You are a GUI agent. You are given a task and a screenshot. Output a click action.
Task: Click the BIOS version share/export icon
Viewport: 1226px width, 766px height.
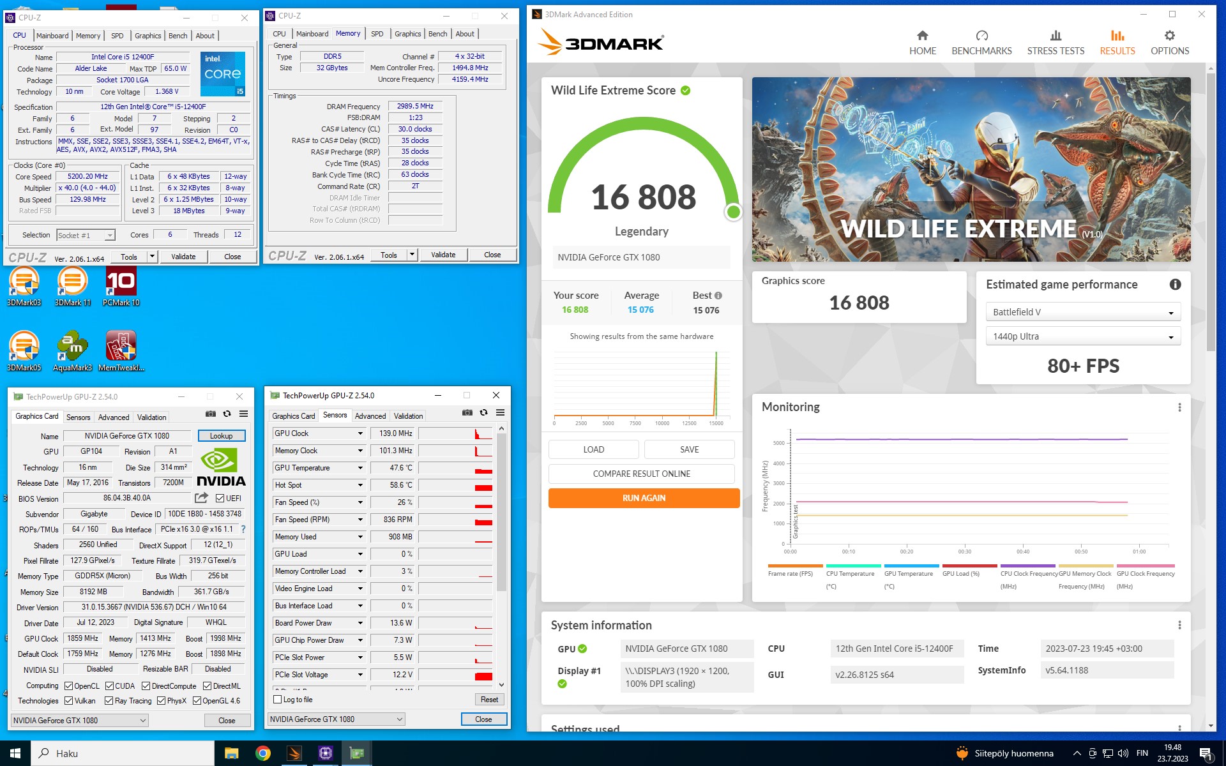coord(202,498)
